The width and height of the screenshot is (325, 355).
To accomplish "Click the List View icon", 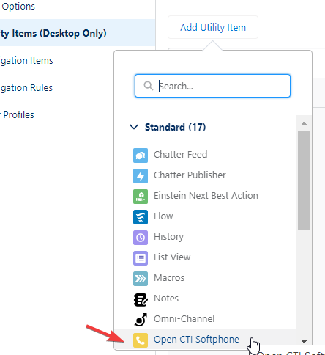I will [x=141, y=258].
